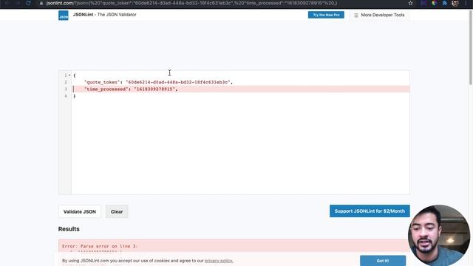
Task: Click the closing brace on line 4
Action: 75,96
